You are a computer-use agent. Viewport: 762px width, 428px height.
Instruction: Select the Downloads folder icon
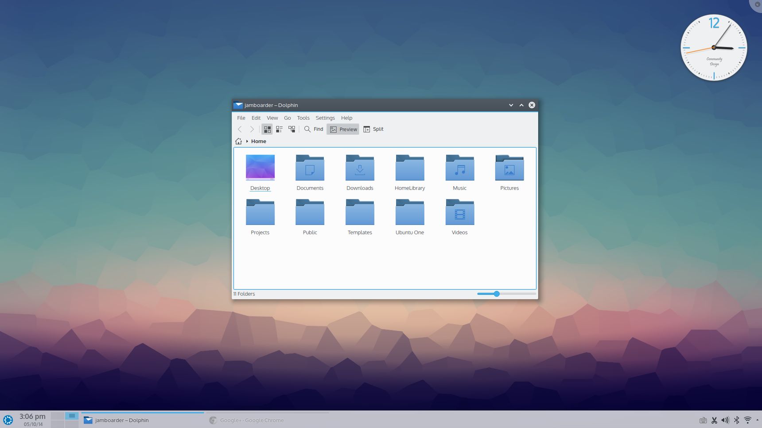[360, 168]
